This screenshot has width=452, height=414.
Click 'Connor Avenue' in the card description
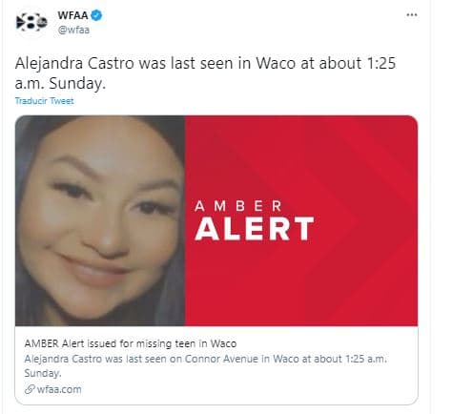pos(221,359)
